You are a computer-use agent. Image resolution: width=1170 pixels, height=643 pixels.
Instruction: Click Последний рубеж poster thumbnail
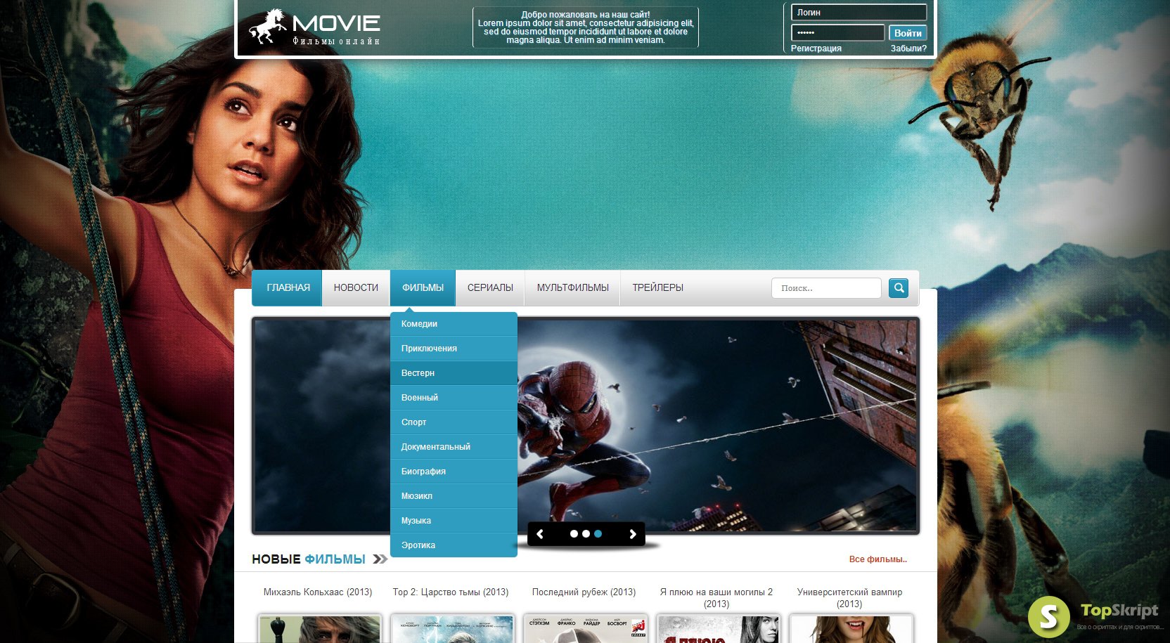[586, 629]
